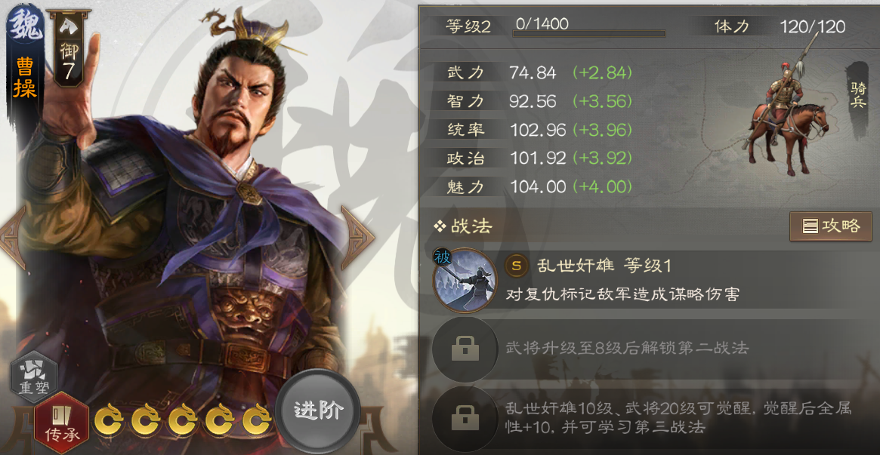Viewport: 880px width, 455px height.
Task: Click the 进阶 advance button
Action: pyautogui.click(x=320, y=410)
